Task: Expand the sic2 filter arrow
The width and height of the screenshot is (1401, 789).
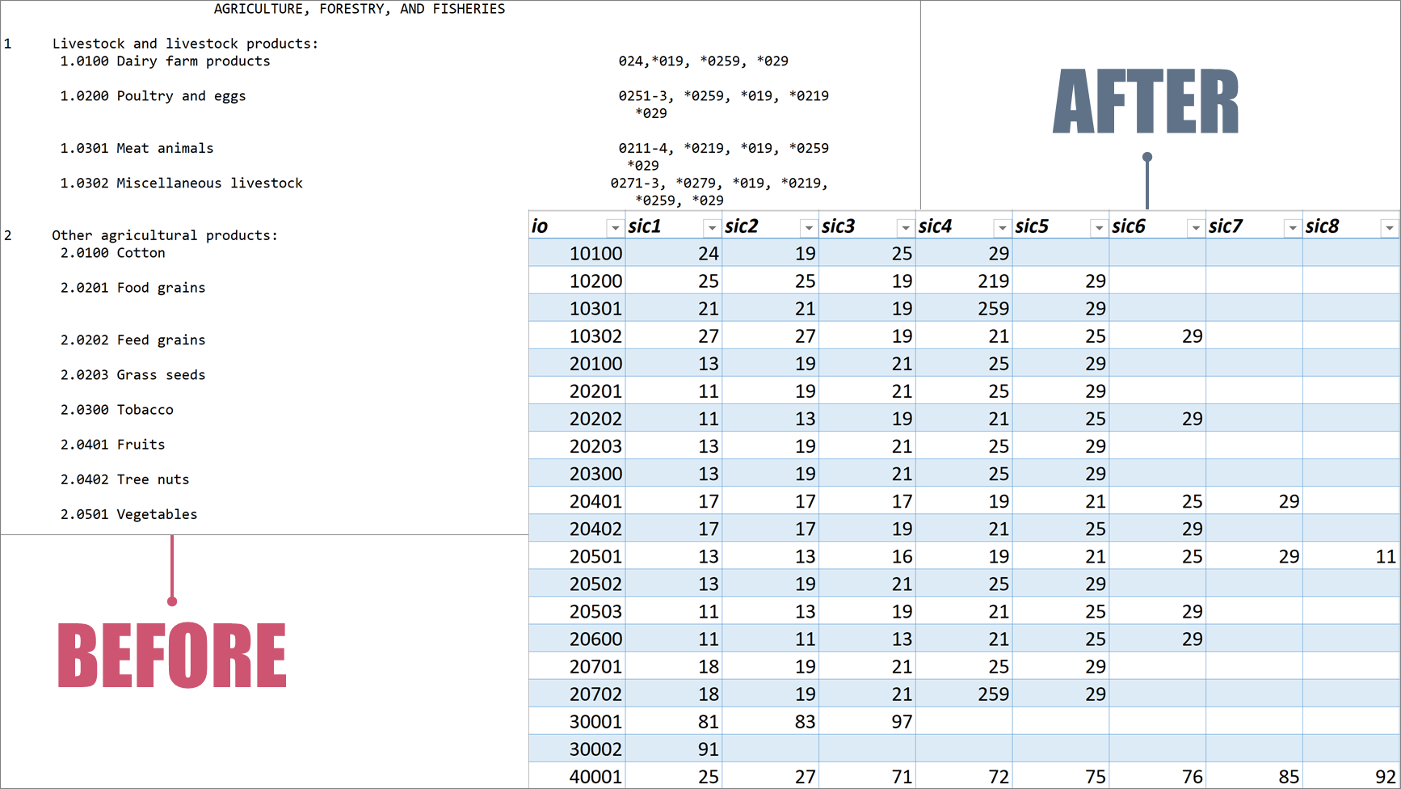Action: tap(808, 228)
